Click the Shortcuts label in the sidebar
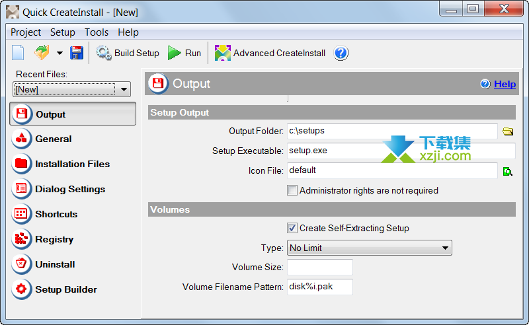 [x=56, y=215]
